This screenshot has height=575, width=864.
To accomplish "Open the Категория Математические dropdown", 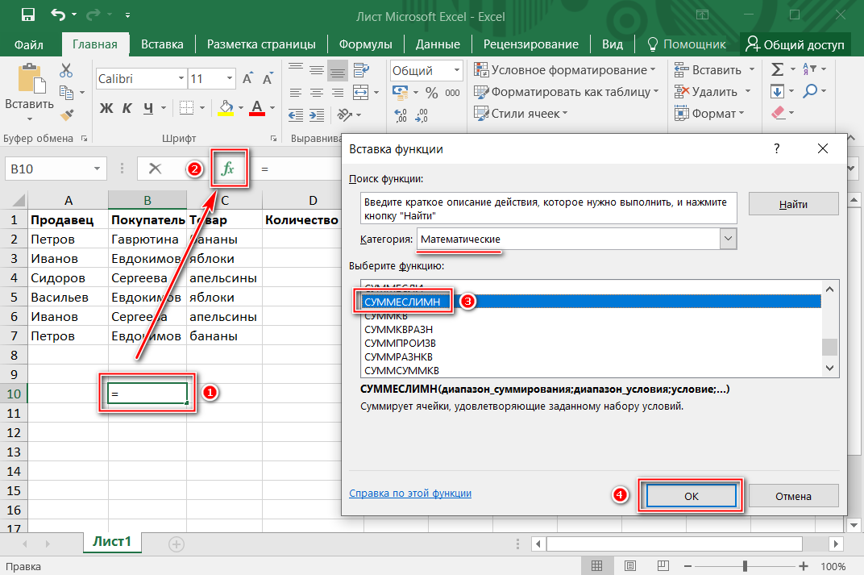I will (728, 239).
